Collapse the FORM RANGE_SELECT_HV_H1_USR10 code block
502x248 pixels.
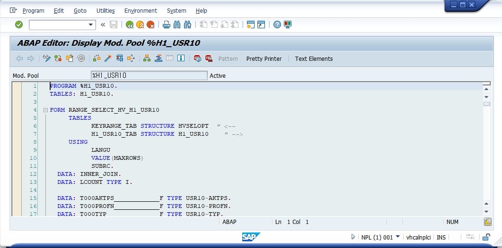tap(45, 110)
